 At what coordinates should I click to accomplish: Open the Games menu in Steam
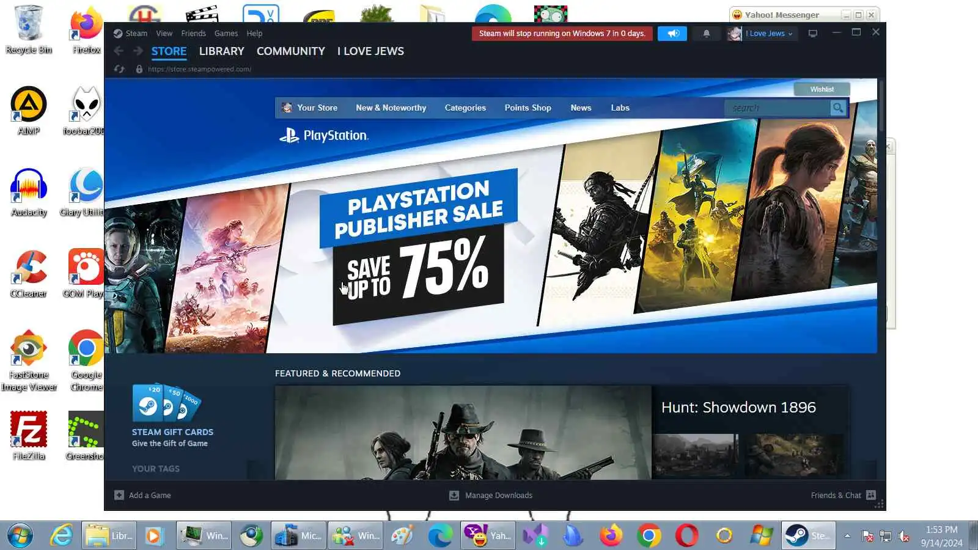[x=226, y=34]
